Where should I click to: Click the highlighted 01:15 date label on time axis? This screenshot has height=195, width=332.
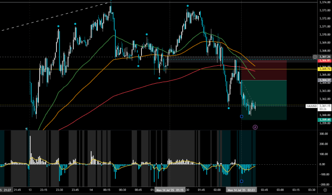(170, 190)
